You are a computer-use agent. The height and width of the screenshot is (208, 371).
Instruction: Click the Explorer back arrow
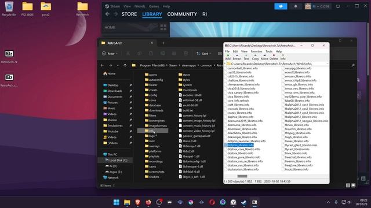102,65
